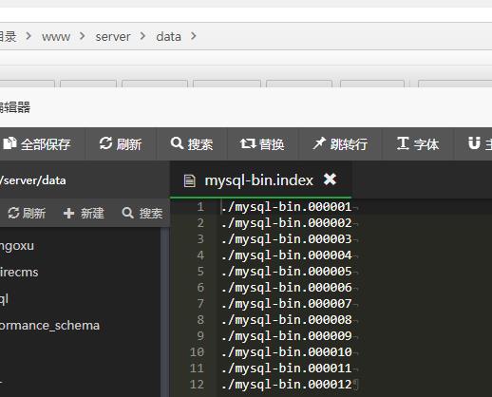Click the www breadcrumb folder
492x397 pixels.
point(56,37)
